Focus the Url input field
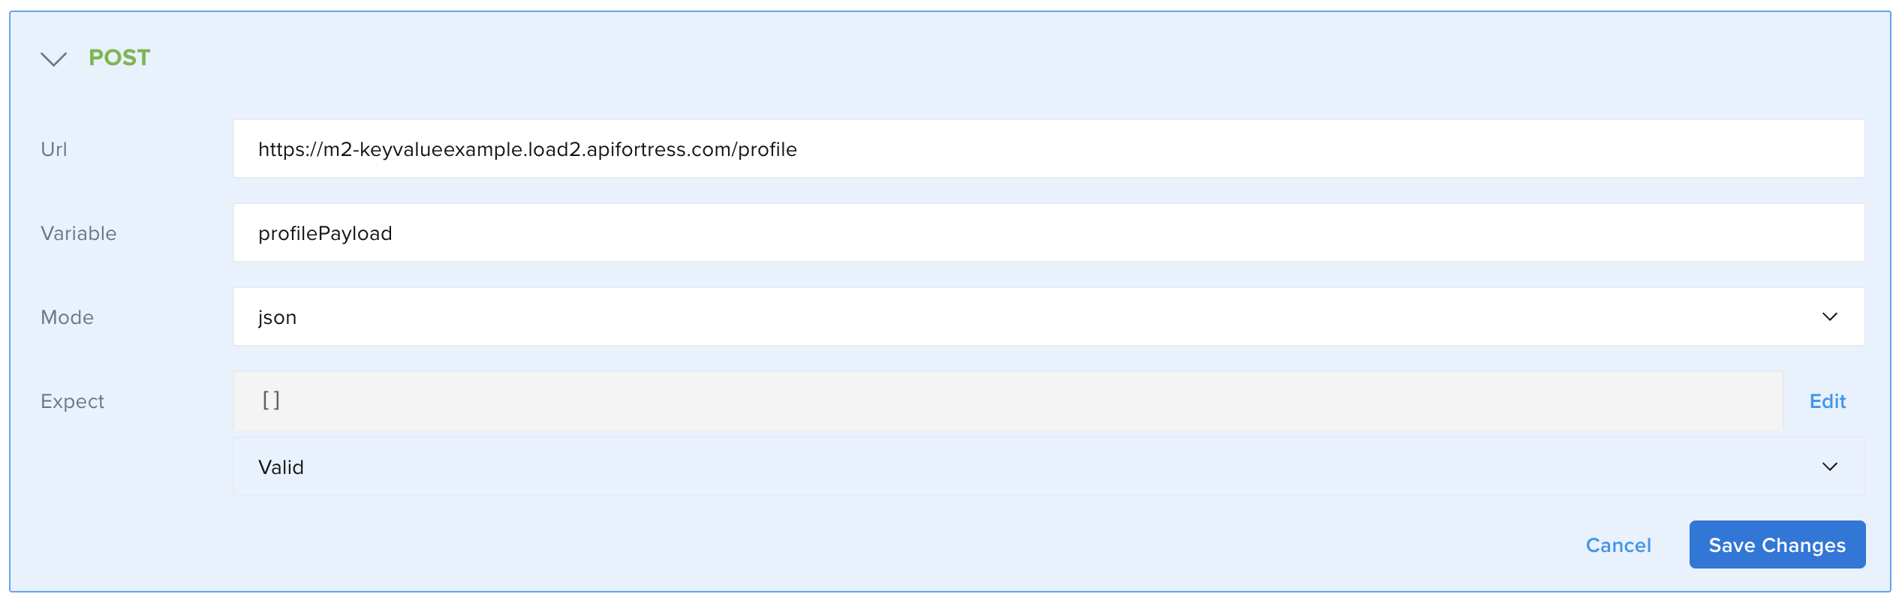Image resolution: width=1902 pixels, height=606 pixels. 1048,148
